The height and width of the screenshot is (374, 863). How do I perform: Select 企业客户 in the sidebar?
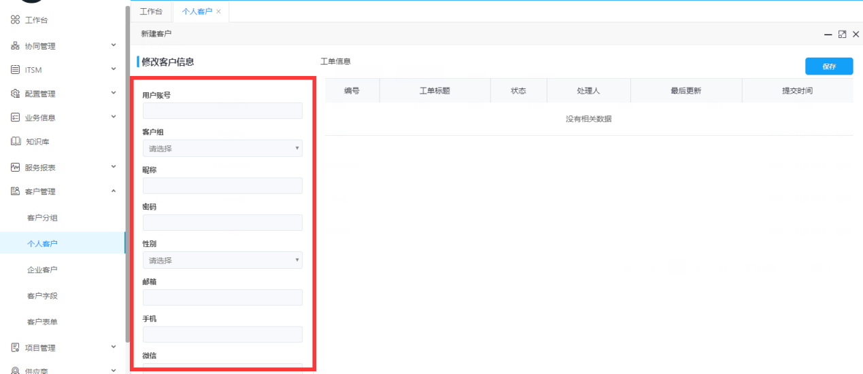[x=42, y=269]
